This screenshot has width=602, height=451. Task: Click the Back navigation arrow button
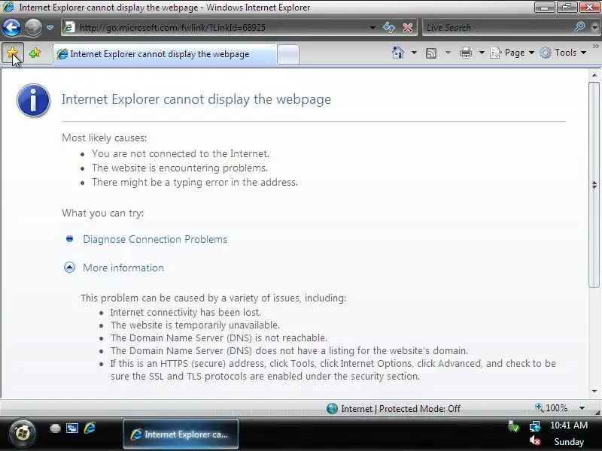click(11, 28)
